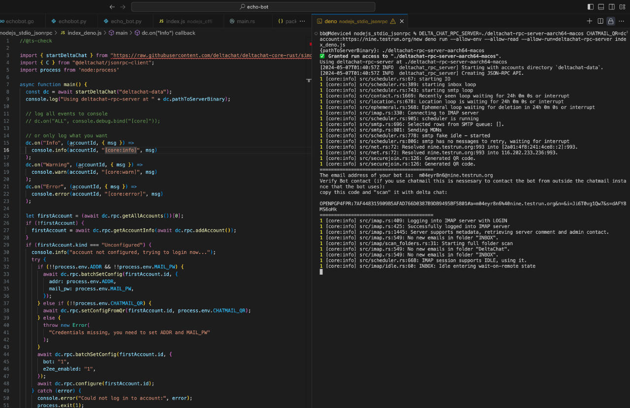The height and width of the screenshot is (408, 630).
Task: Select the index_deno.js breadcrumb
Action: [84, 33]
